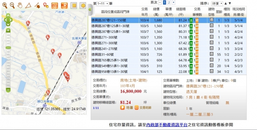Screen dimensions: 257x130
Task: Click the 交易年月 column header
Action: click(x=145, y=12)
